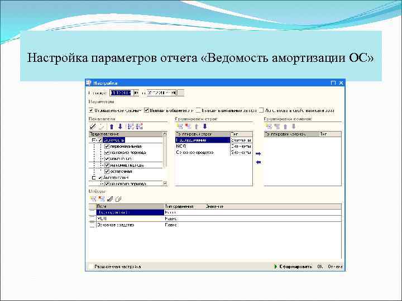Viewport: 402px width, 301px height.
Task: Click Равно comparison type for МОЛ filter
Action: click(184, 219)
